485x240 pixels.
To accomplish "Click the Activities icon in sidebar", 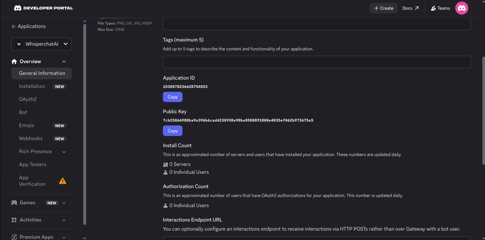I will (14, 220).
